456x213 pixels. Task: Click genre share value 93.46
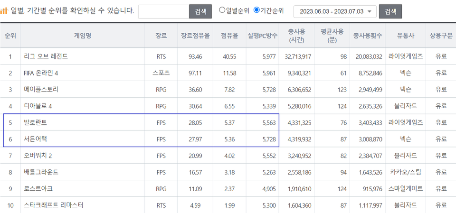click(195, 56)
